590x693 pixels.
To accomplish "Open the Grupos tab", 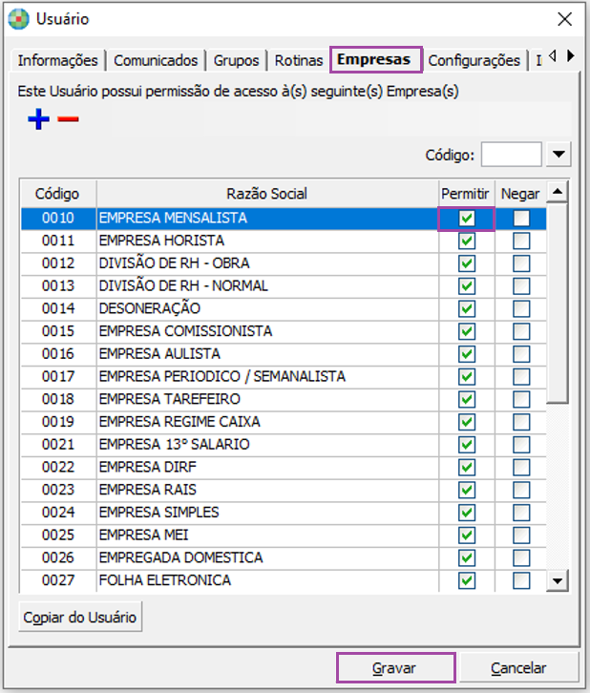I will 236,60.
